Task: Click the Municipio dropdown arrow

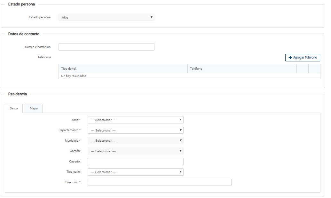Action: [x=181, y=140]
